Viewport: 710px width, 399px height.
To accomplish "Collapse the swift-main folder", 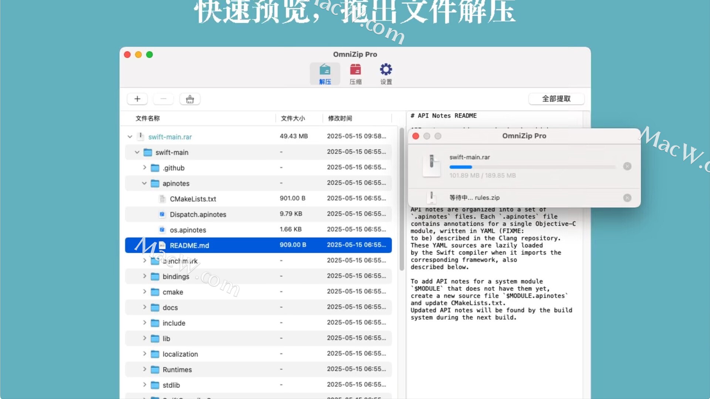I will pos(137,152).
